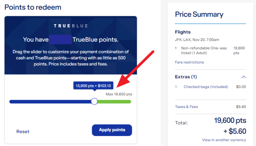This screenshot has width=256, height=146.
Task: Click View in another currency
Action: (x=224, y=140)
